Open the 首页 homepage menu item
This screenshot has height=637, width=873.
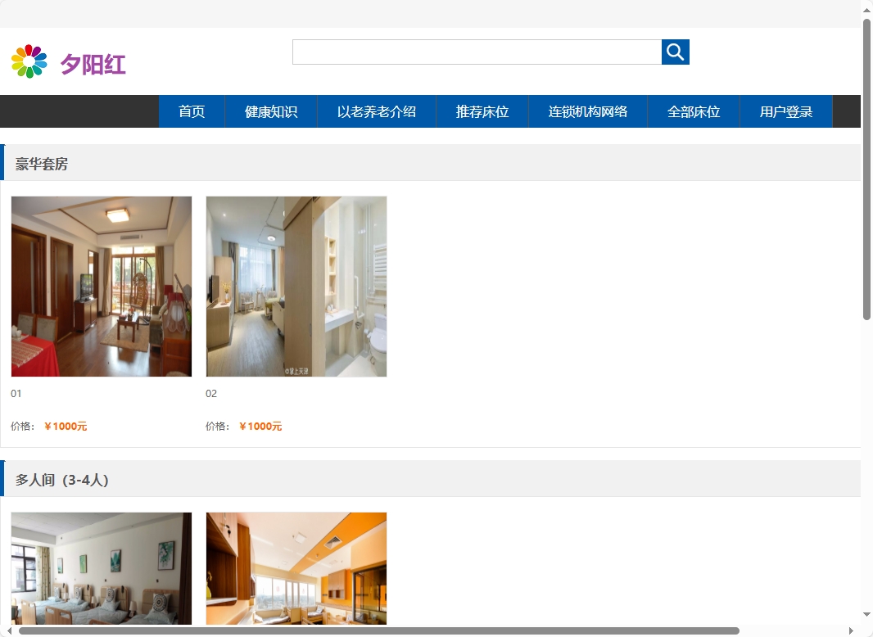point(191,111)
